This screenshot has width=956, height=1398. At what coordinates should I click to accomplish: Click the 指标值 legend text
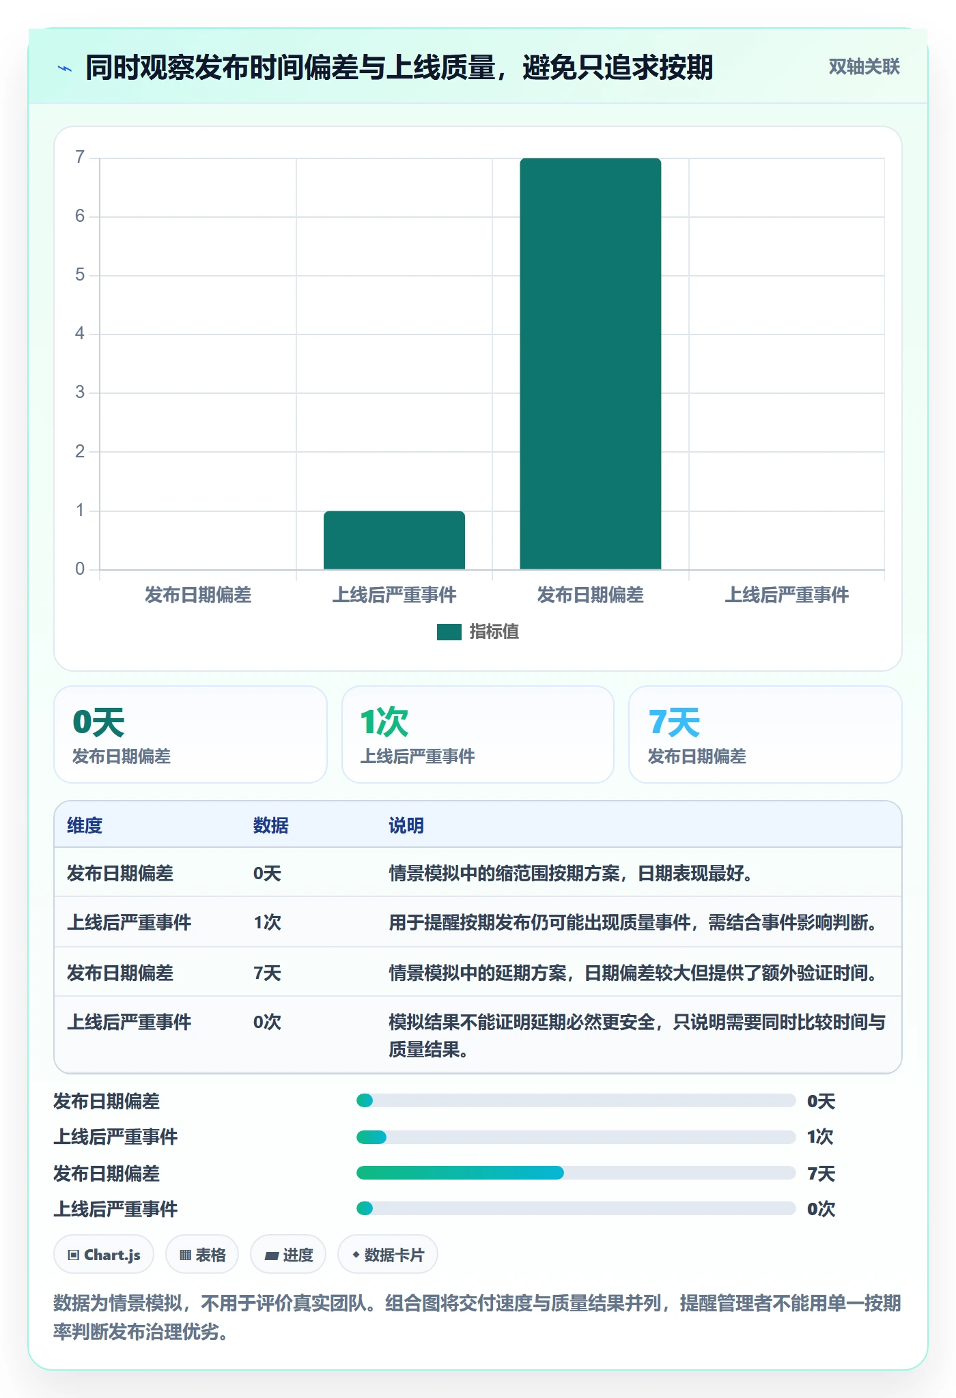(494, 632)
